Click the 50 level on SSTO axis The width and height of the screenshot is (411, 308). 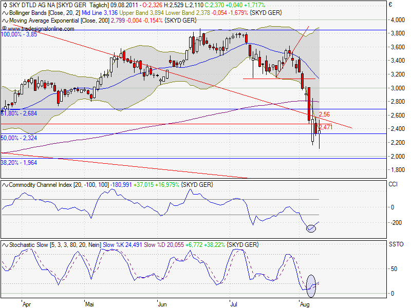394,269
